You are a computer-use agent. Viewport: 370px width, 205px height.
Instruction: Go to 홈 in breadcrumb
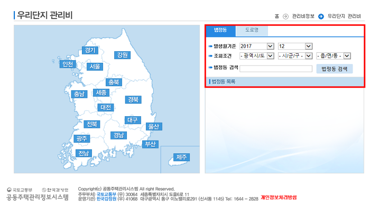coord(277,16)
